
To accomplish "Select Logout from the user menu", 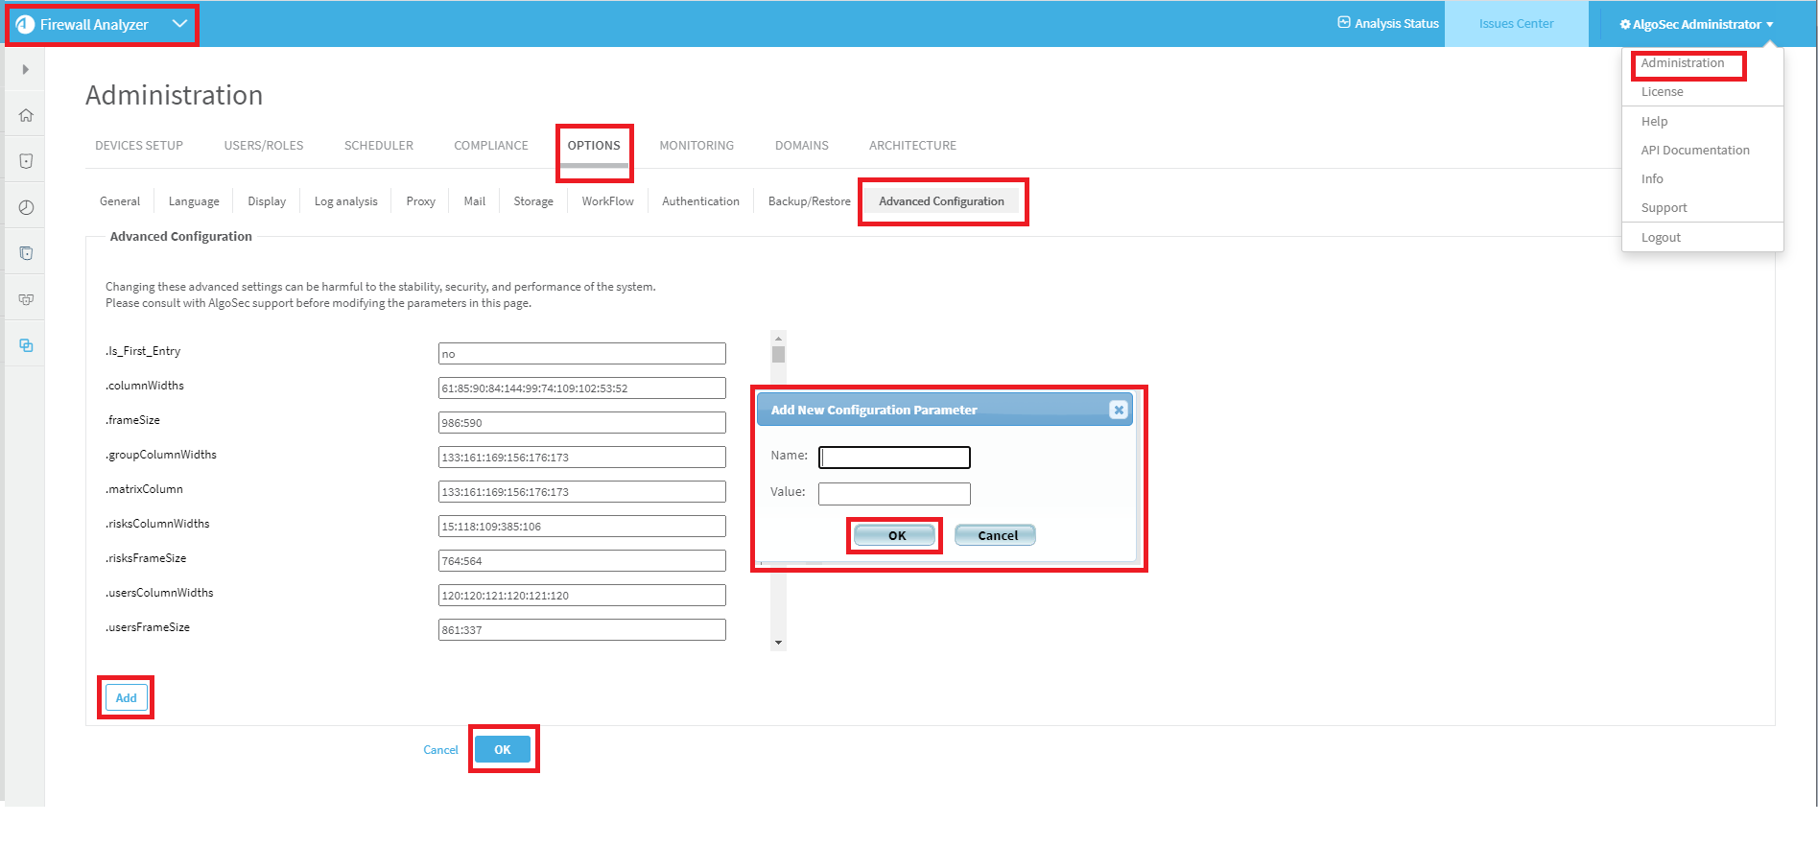I will 1661,238.
